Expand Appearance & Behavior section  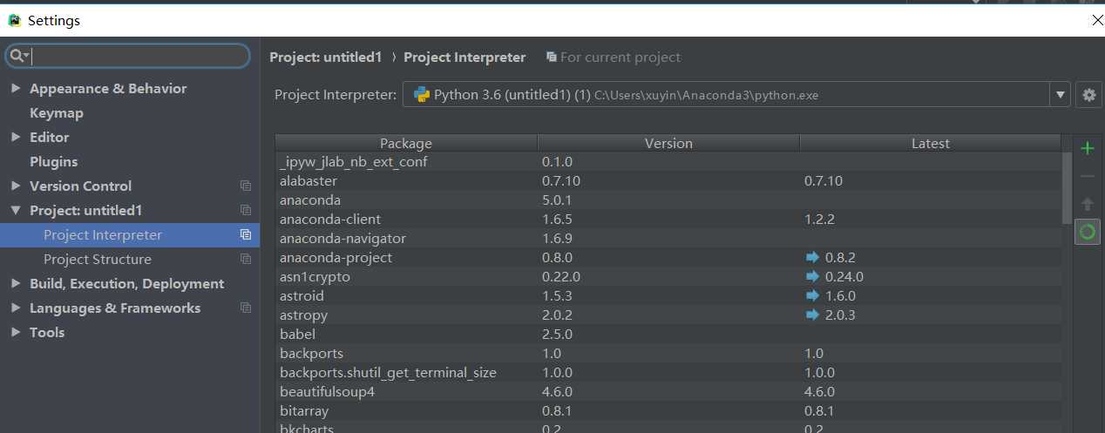click(x=16, y=88)
